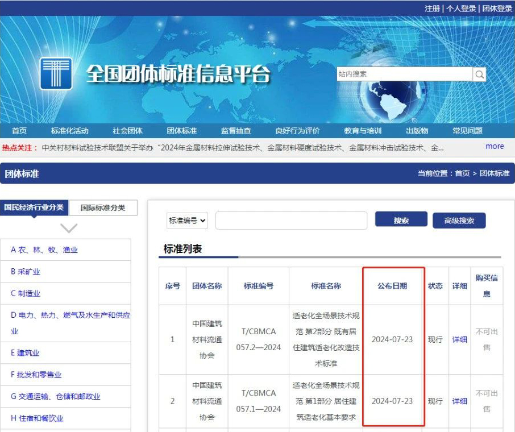The image size is (515, 432).
Task: Click 团体标准 in the breadcrumb path
Action: click(495, 173)
